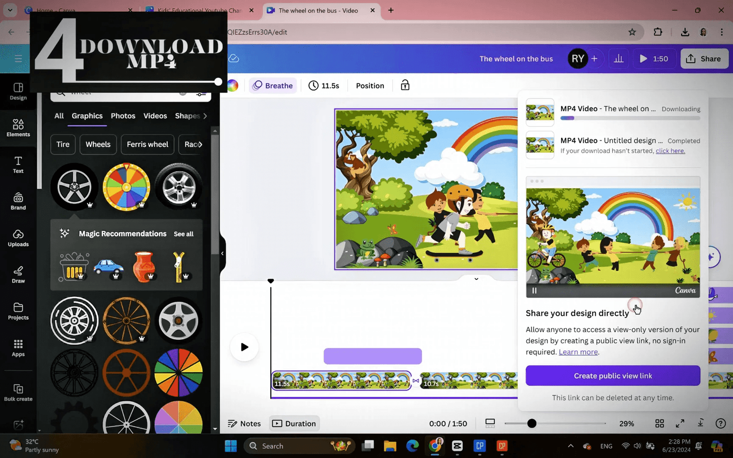Switch to the All tab
The height and width of the screenshot is (458, 733).
tap(59, 116)
